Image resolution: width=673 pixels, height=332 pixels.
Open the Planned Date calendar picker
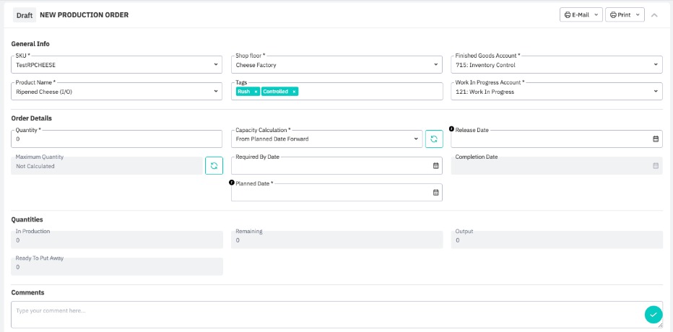point(435,193)
